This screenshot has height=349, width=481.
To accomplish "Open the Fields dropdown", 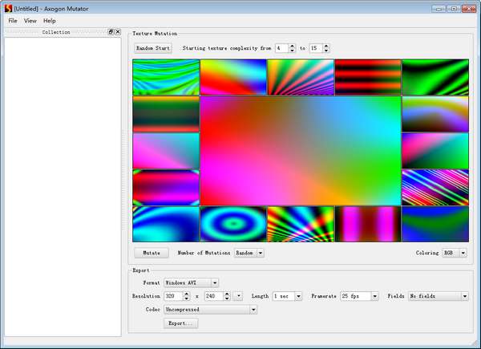I will click(x=438, y=296).
